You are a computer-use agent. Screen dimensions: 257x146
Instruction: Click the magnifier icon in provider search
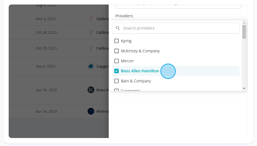(118, 28)
